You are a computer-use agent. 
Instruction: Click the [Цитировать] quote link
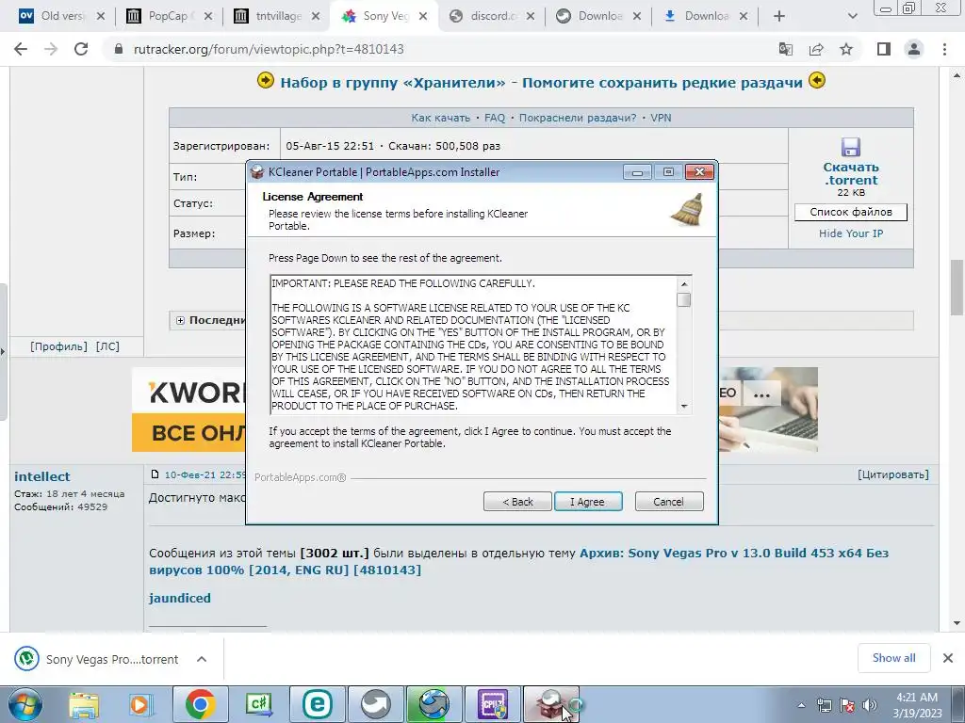tap(893, 474)
